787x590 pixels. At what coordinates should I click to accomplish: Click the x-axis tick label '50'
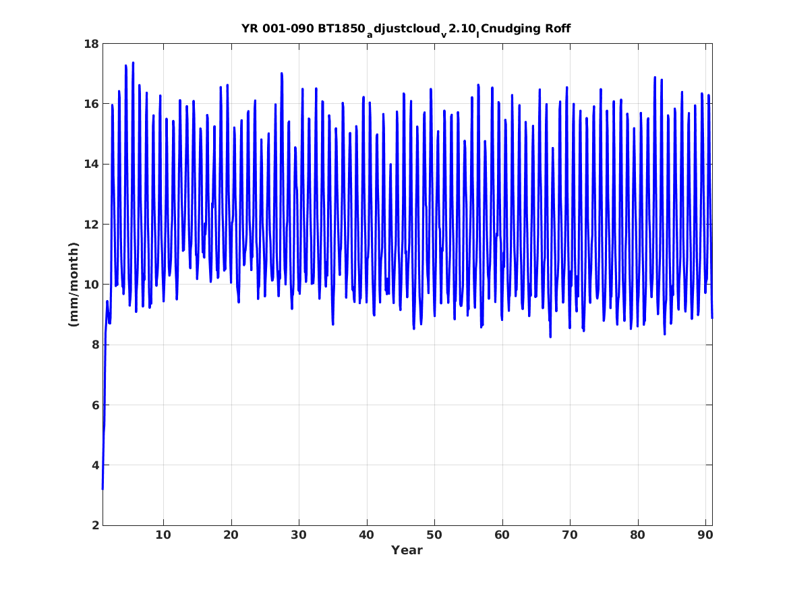click(x=434, y=535)
